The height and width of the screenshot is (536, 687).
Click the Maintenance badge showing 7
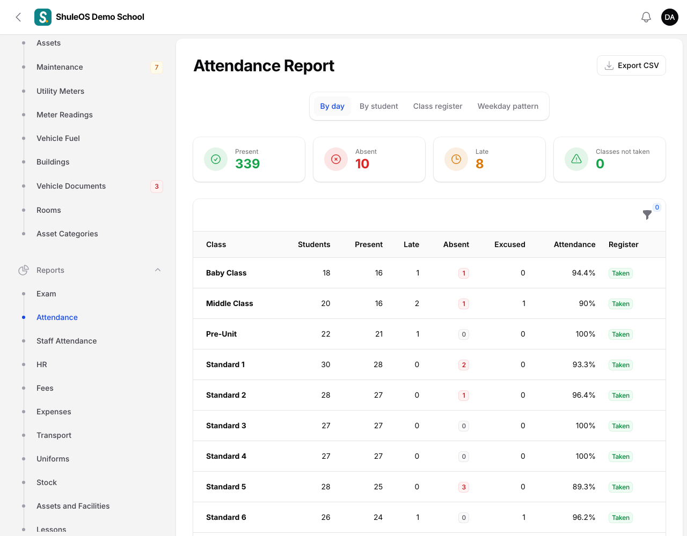pyautogui.click(x=157, y=67)
